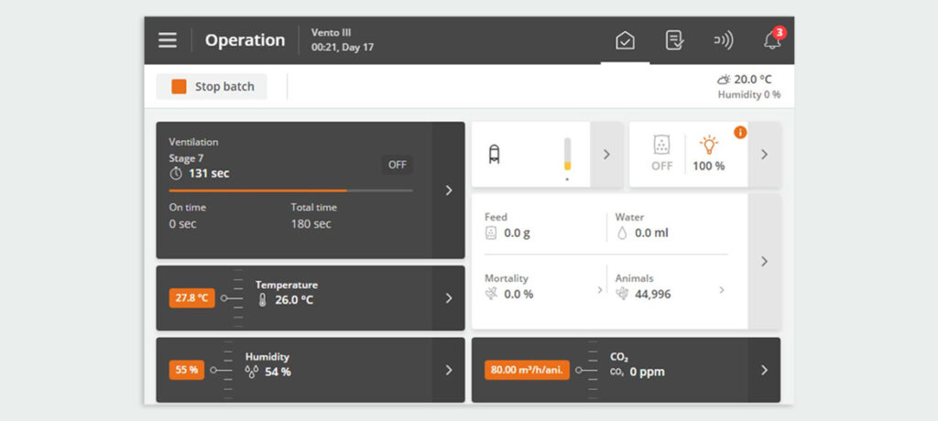Click the orange info badge on light card
Image resolution: width=938 pixels, height=421 pixels.
tap(740, 133)
